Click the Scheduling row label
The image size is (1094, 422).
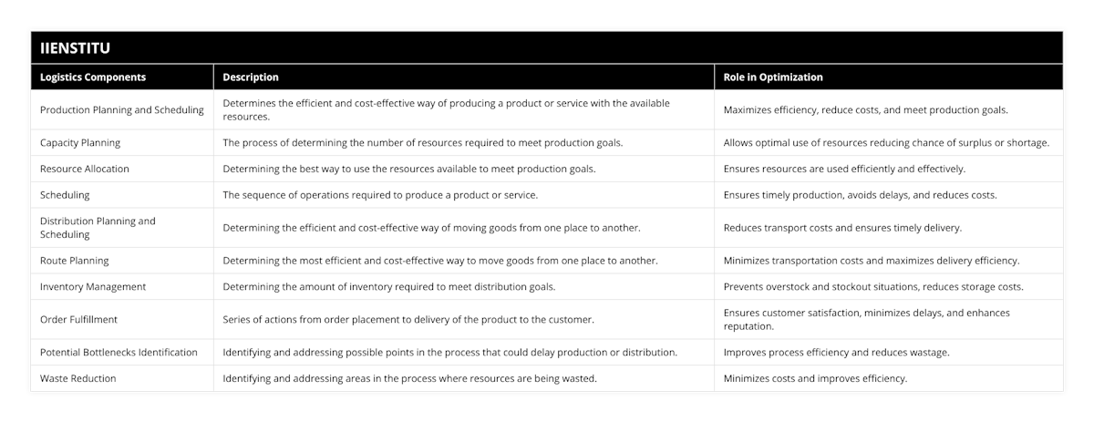click(x=65, y=195)
